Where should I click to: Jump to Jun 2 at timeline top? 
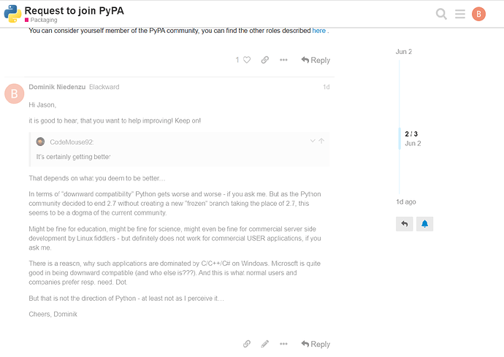[404, 52]
